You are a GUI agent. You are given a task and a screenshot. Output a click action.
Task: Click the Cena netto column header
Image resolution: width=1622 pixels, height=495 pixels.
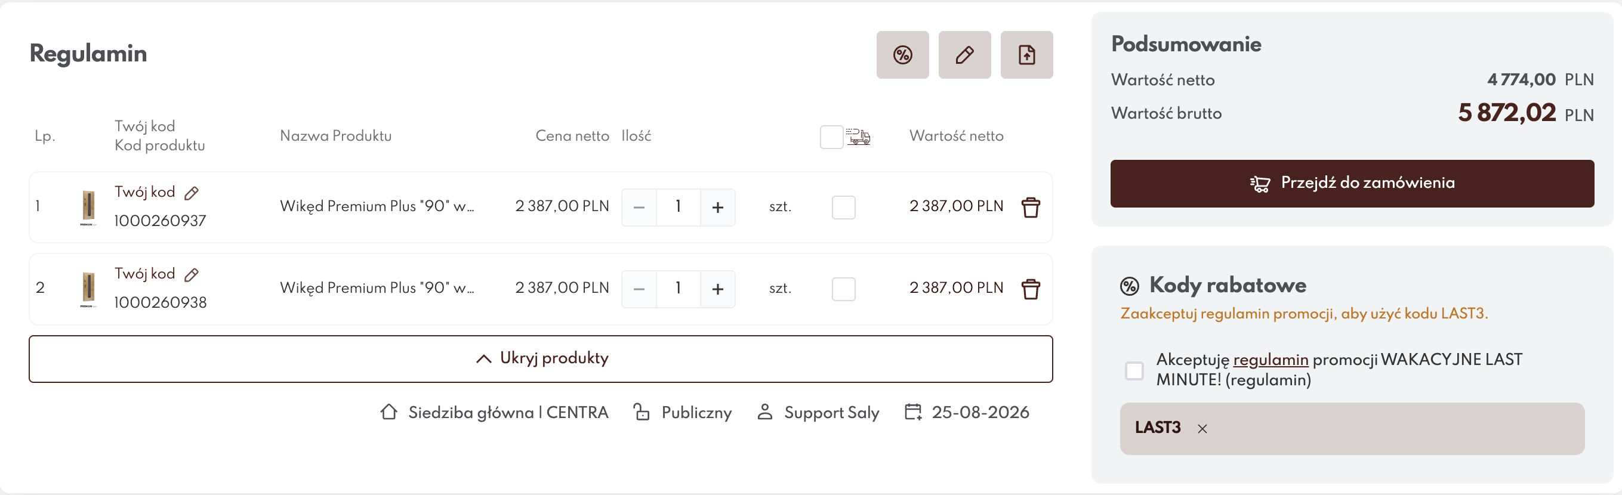[572, 137]
